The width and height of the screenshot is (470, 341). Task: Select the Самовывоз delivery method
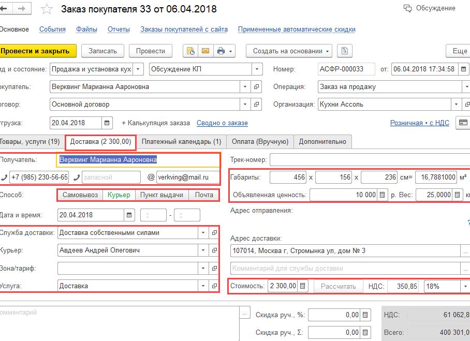(80, 195)
